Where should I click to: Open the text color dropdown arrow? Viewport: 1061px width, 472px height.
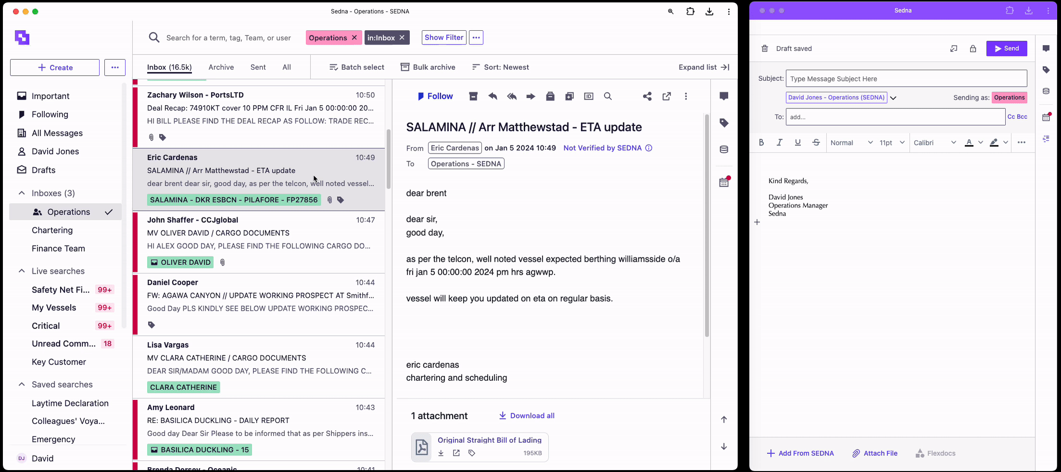pos(981,143)
